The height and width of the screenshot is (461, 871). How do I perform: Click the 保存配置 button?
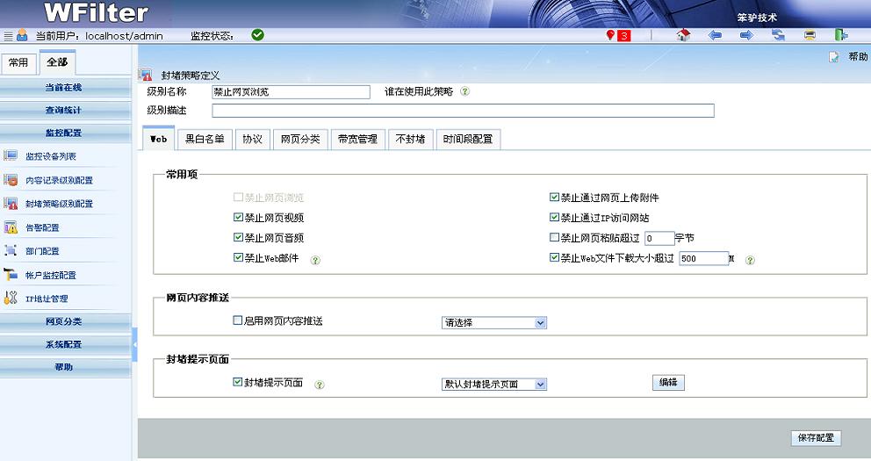click(x=816, y=438)
